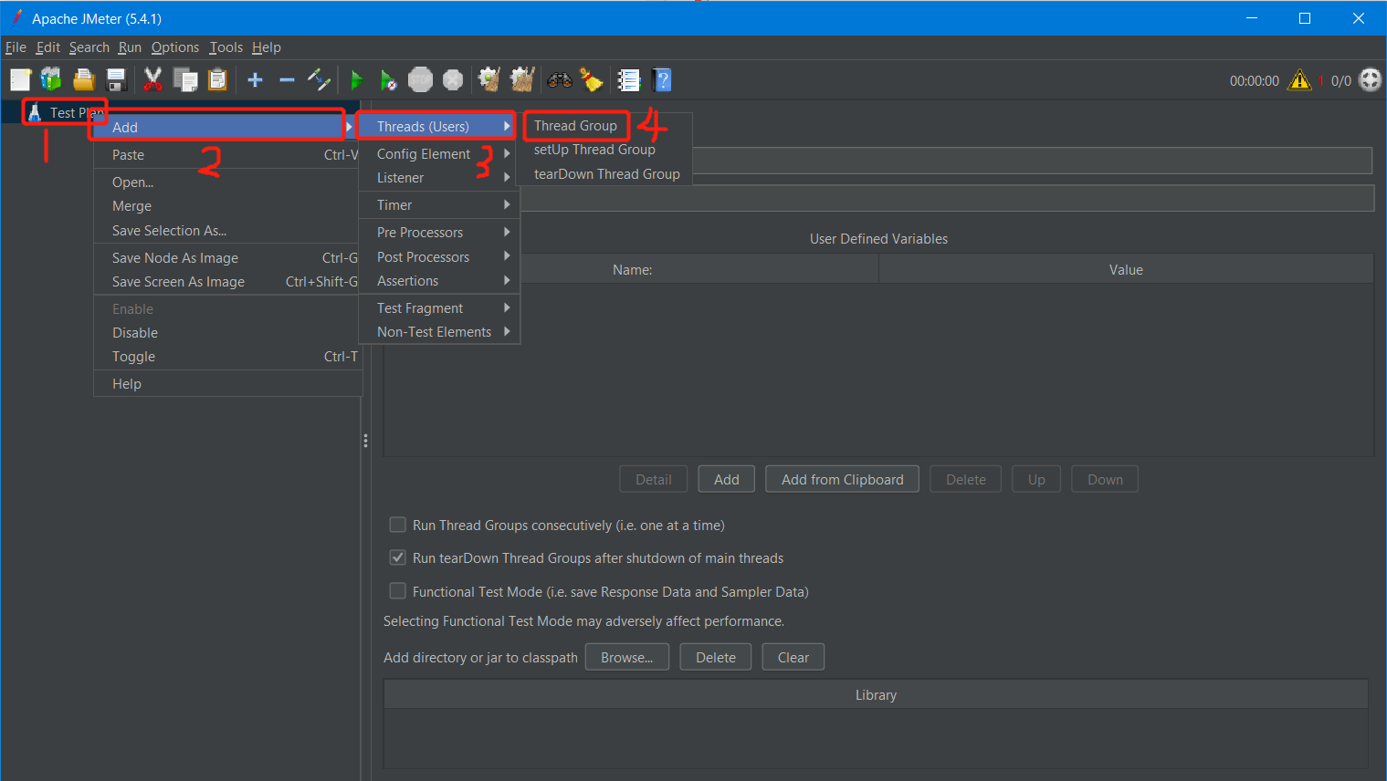This screenshot has height=781, width=1387.
Task: Uncheck Run tearDown Thread Groups checkbox
Action: point(398,557)
